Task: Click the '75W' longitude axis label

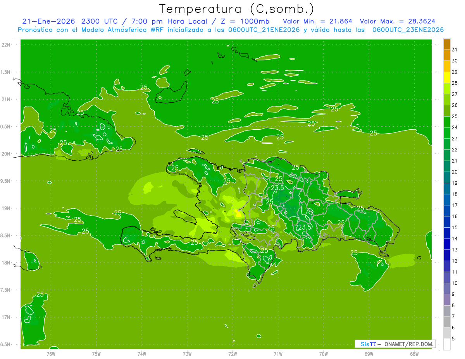Action: coord(96,354)
